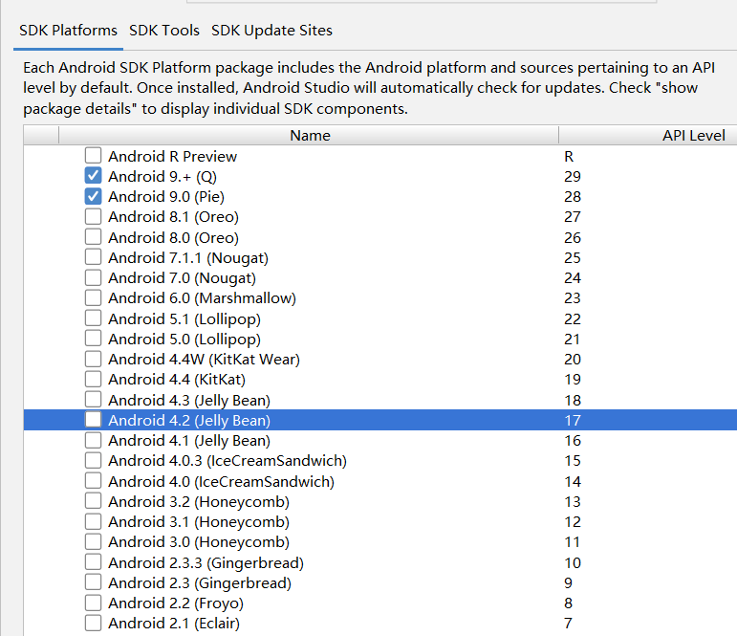Check the Android 4.4W (KitKat Wear) checkbox
The image size is (737, 636).
(x=93, y=359)
